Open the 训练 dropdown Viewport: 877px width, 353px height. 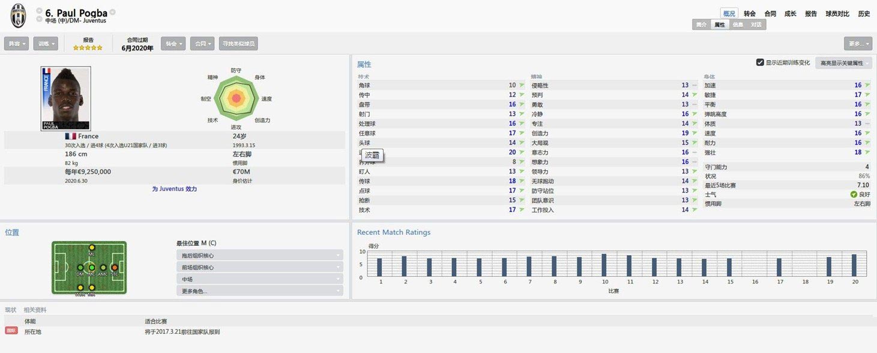46,44
